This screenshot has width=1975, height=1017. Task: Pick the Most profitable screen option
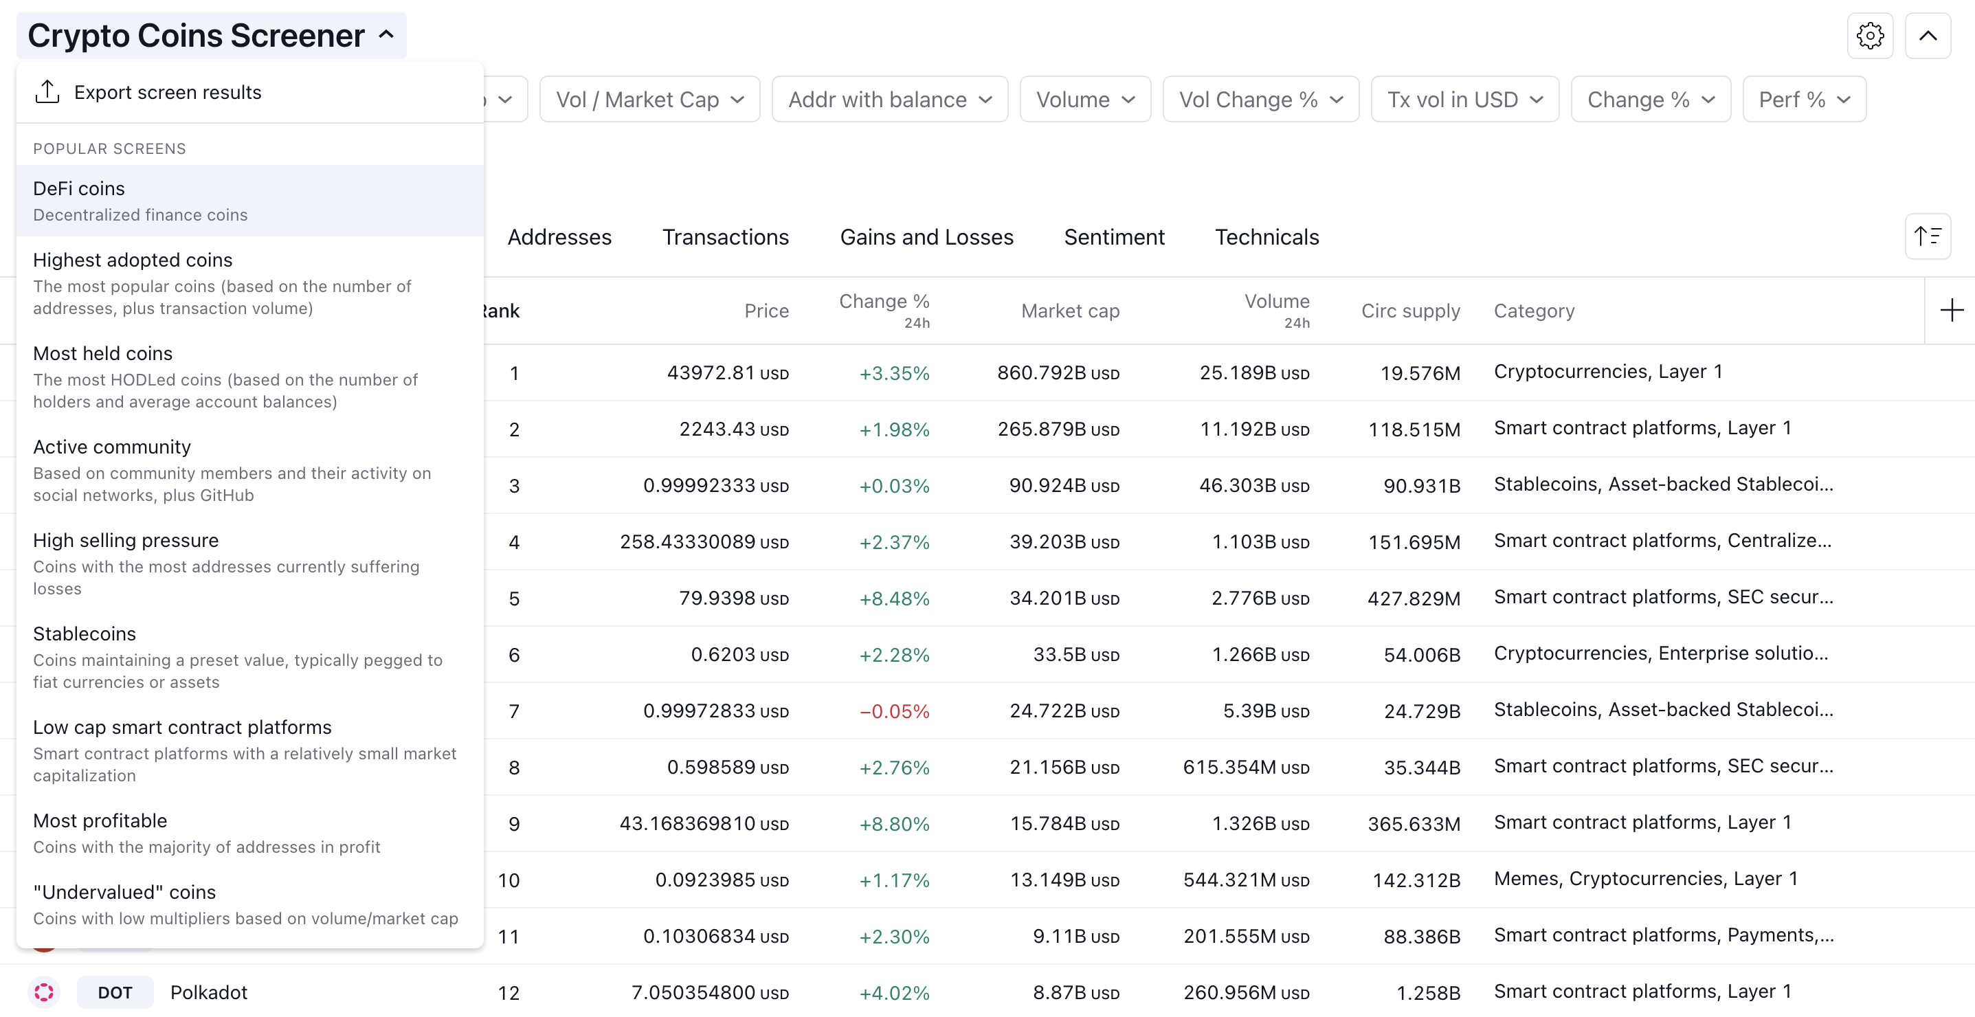coord(100,820)
